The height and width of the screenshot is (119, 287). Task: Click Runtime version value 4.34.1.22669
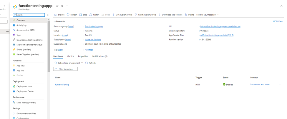tap(206, 40)
